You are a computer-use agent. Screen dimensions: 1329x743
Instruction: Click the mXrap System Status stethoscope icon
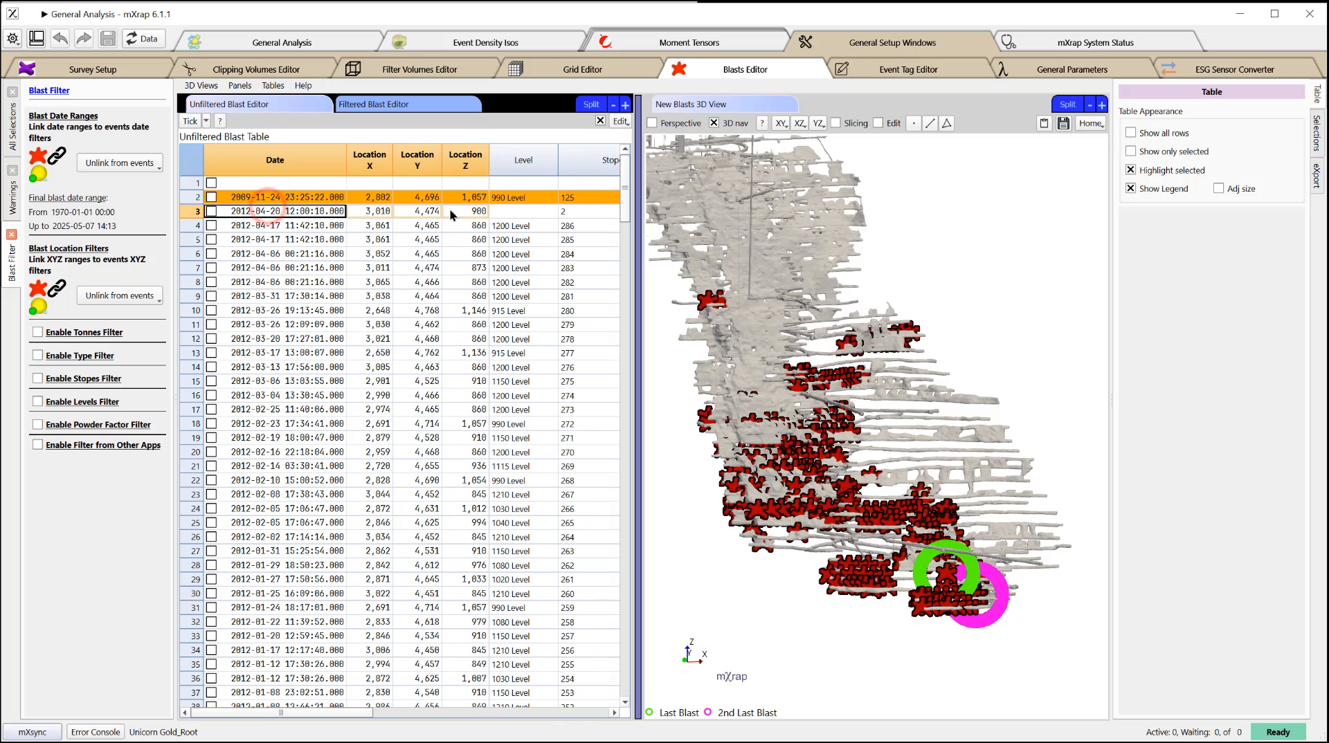[x=1009, y=42]
